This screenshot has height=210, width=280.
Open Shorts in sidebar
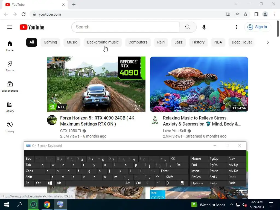tap(10, 66)
